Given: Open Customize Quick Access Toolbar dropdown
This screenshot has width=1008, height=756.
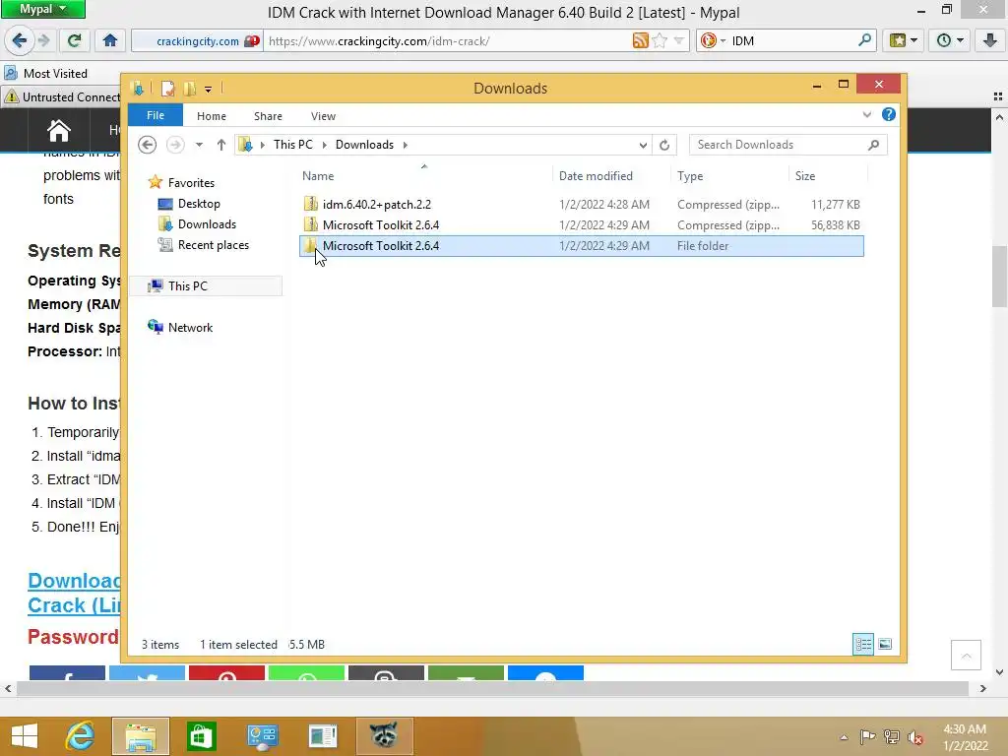Looking at the screenshot, I should (x=209, y=90).
